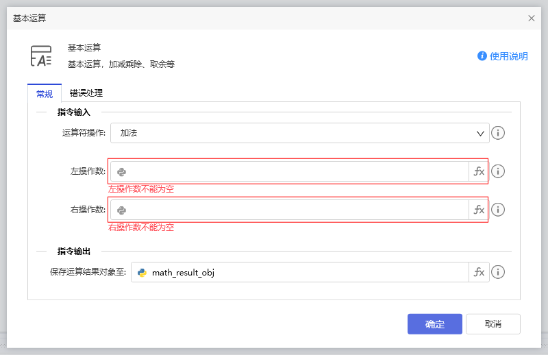Click the Python icon in 左操作数 field
This screenshot has height=355, width=548.
[121, 172]
